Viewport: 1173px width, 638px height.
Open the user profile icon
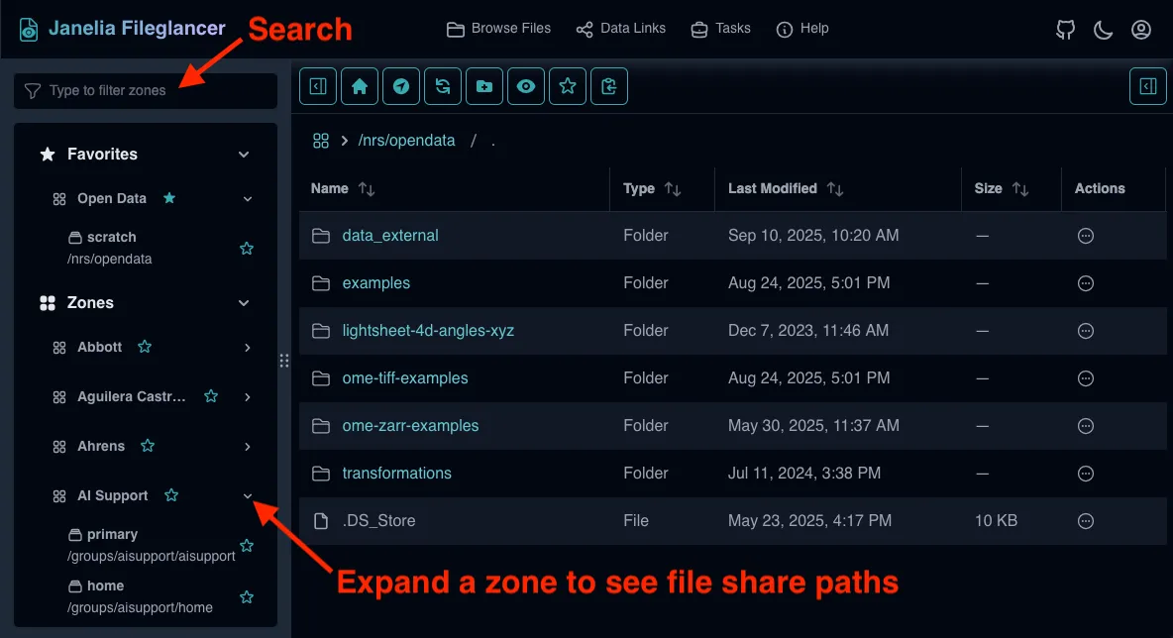pos(1141,30)
